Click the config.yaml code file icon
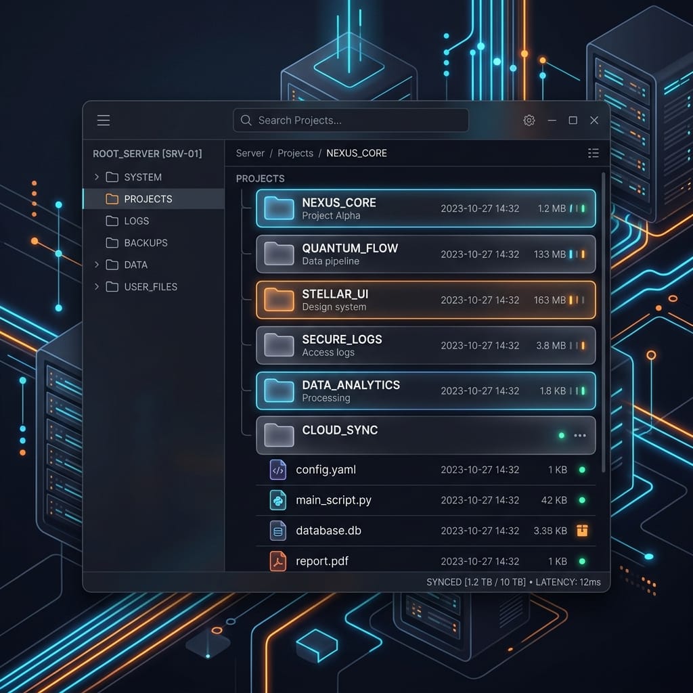The height and width of the screenshot is (693, 693). pyautogui.click(x=278, y=470)
